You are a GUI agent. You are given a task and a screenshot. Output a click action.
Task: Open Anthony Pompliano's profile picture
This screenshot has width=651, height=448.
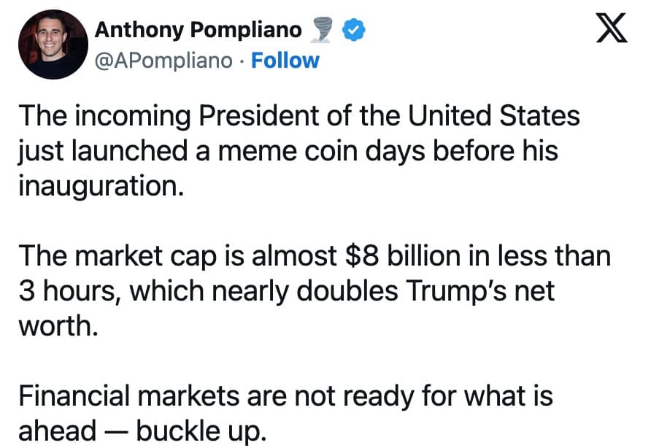[x=52, y=43]
